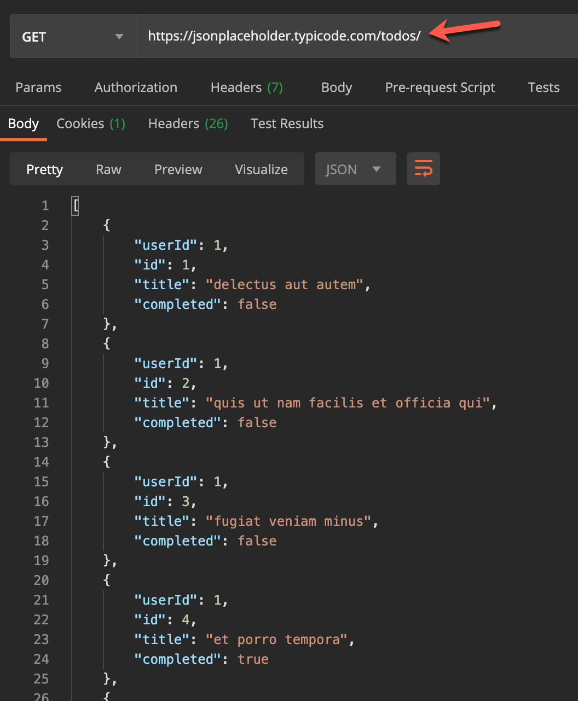Viewport: 578px width, 701px height.
Task: Open the request Body tab beside Pre-request Script
Action: click(x=336, y=88)
